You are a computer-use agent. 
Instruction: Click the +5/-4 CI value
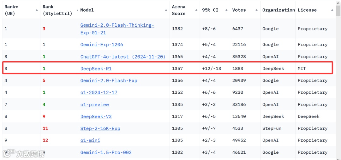point(209,45)
